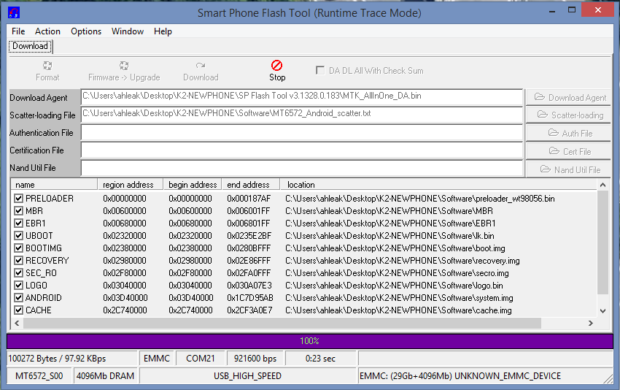This screenshot has height=390, width=620.
Task: Toggle DA DL All With Check Sum
Action: (x=320, y=70)
